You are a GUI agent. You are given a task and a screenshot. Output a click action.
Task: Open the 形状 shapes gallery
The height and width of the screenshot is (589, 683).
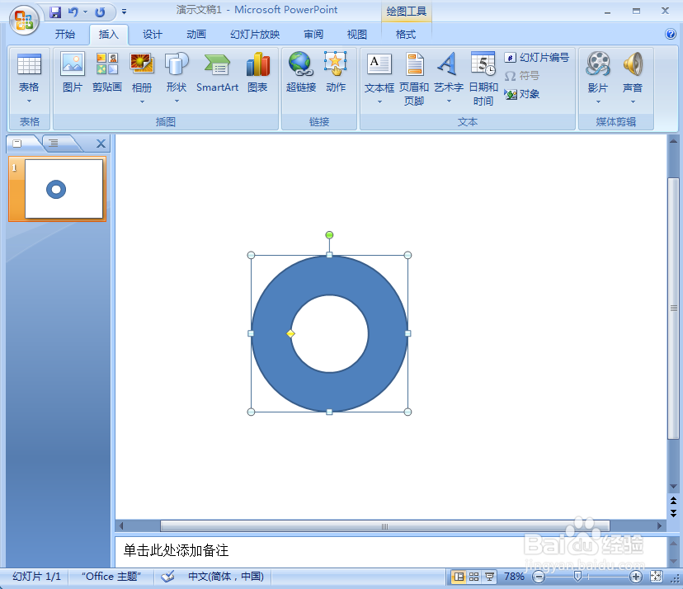pos(177,73)
